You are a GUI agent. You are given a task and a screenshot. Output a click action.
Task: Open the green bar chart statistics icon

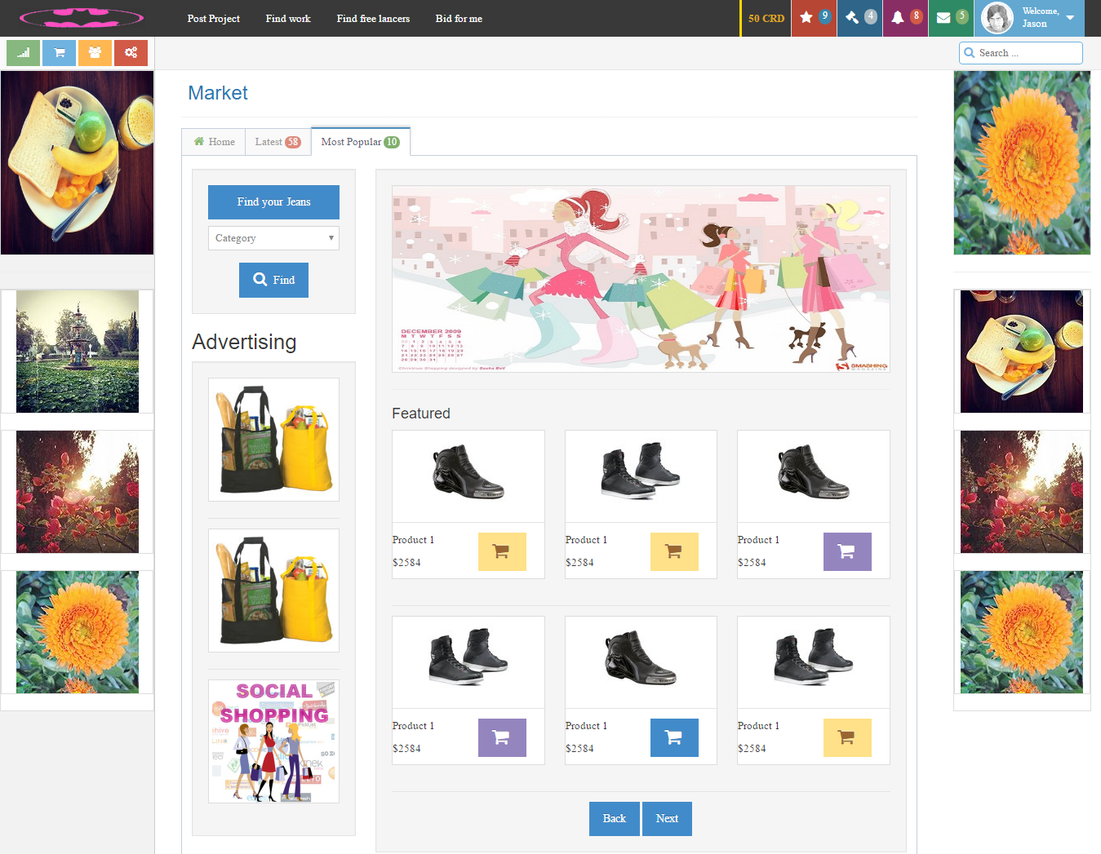[x=23, y=53]
